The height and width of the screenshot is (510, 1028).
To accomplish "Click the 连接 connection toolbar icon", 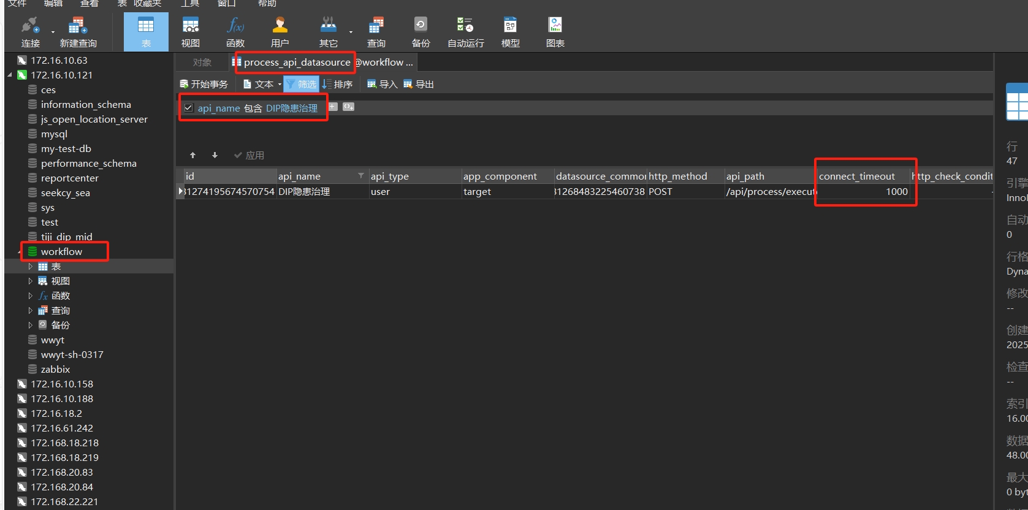I will pos(30,32).
